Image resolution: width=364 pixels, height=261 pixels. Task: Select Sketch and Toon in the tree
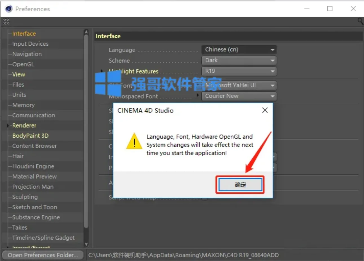point(34,207)
